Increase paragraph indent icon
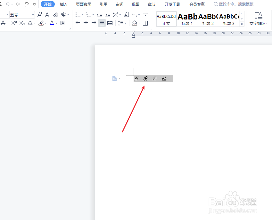Screen dimensions: 272x220 pos(108,15)
